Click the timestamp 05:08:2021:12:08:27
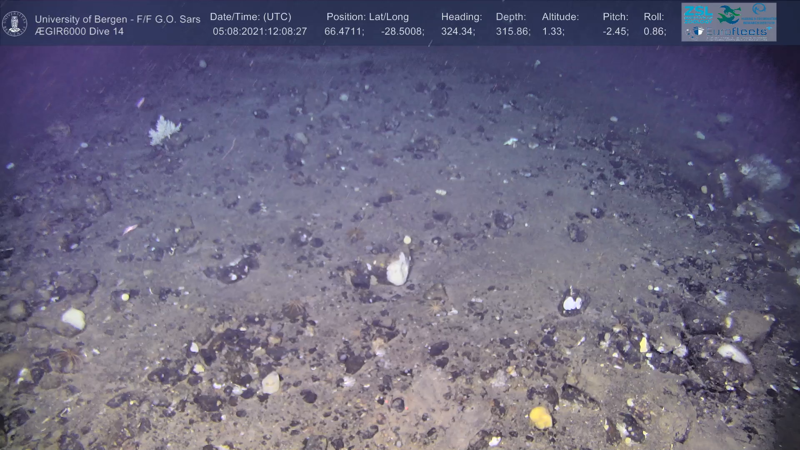Screen dimensions: 800x450 pyautogui.click(x=260, y=32)
